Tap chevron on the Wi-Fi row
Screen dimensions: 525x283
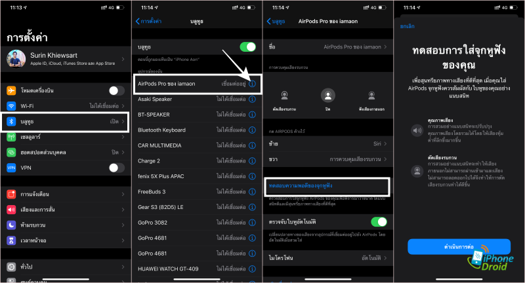tap(123, 106)
